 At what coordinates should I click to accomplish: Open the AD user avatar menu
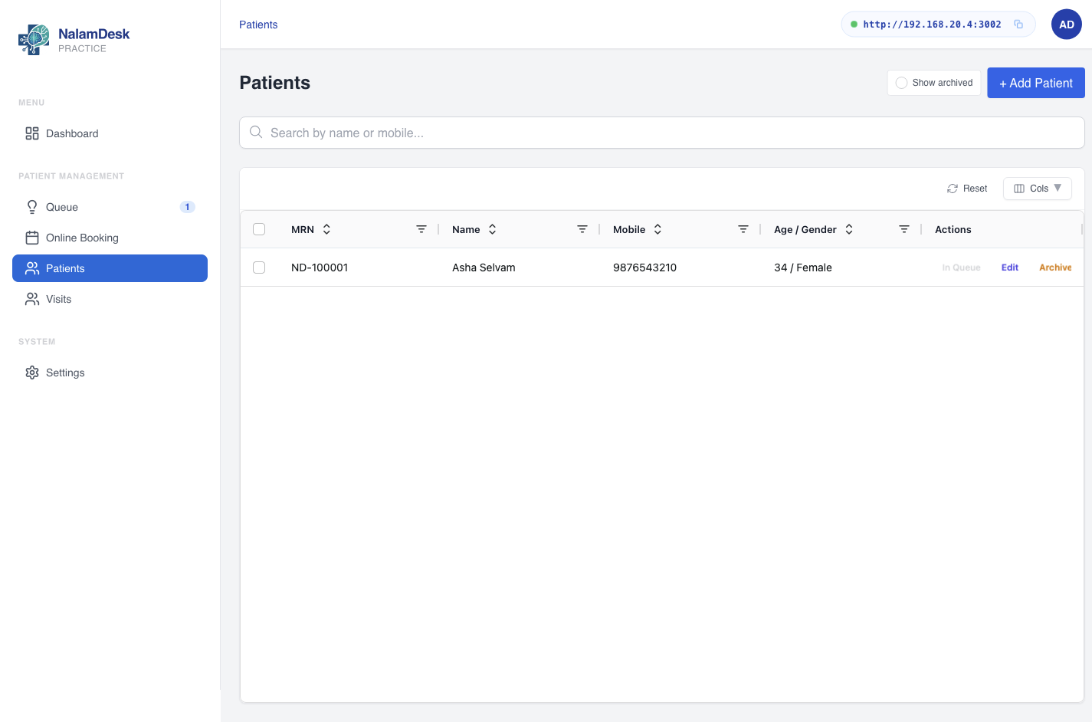pyautogui.click(x=1066, y=25)
